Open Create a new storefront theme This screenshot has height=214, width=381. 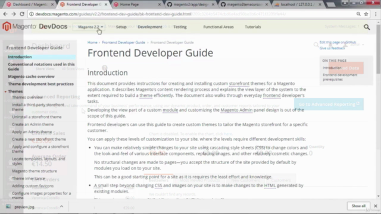(39, 139)
